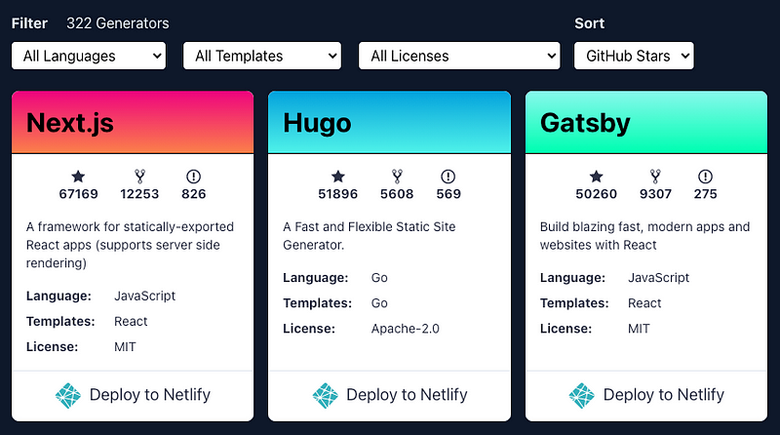Click Hugo issue count 569
780x435 pixels.
click(x=448, y=194)
